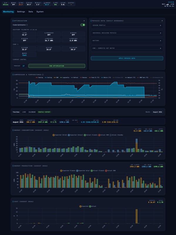Click the Z1 Return 20.5° tile
176x235 pixels.
(73, 49)
